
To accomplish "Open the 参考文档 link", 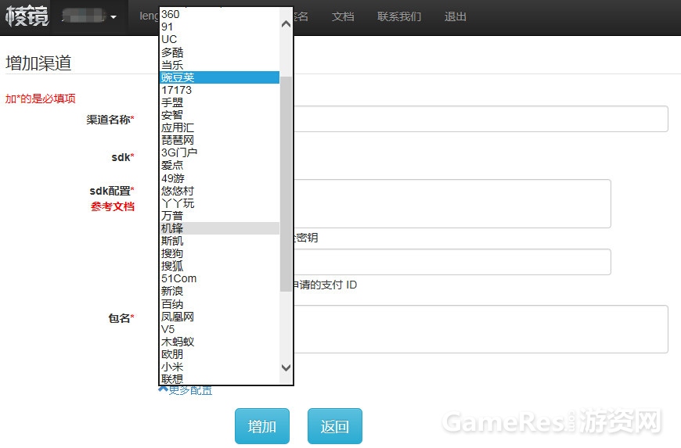I will pos(113,206).
